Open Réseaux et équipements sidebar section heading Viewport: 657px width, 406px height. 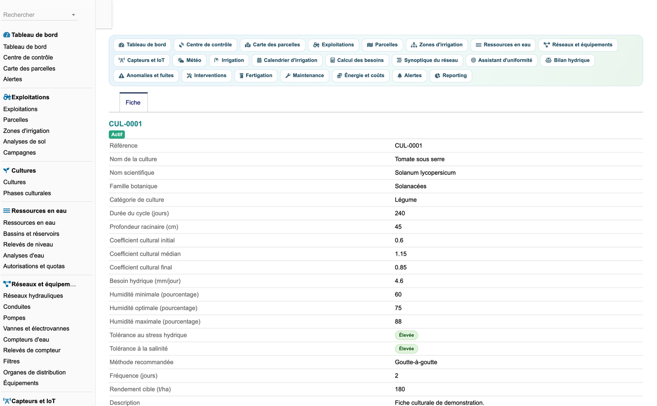coord(44,284)
